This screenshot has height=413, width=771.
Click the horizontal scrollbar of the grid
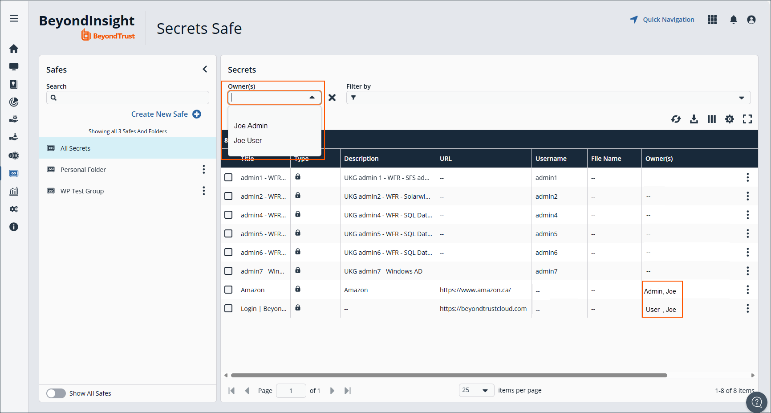coord(449,375)
